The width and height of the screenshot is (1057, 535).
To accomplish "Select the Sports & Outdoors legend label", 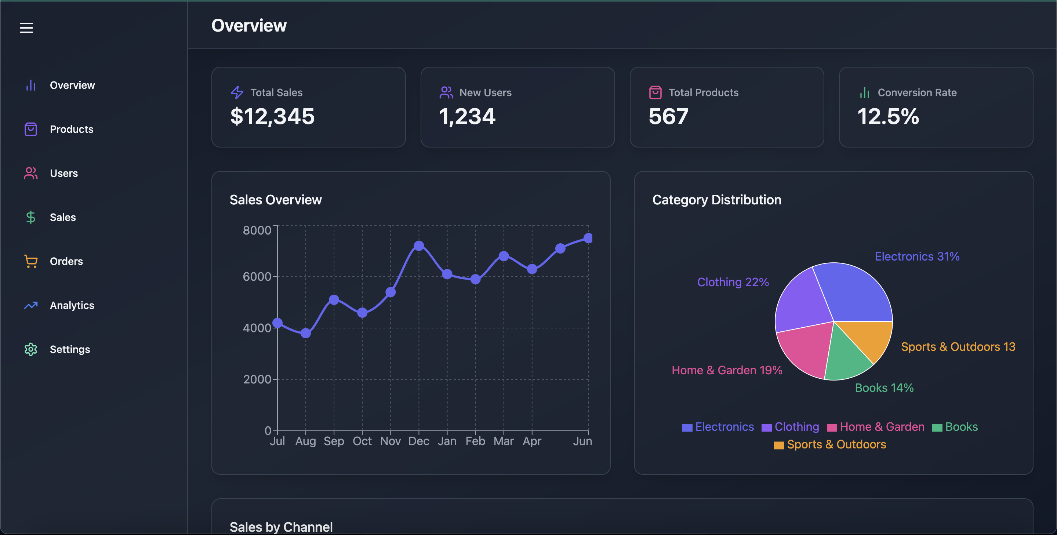I will coord(836,444).
